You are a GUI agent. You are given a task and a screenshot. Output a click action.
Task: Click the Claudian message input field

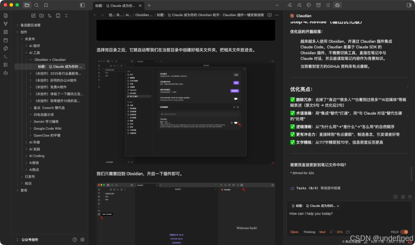tap(349, 218)
